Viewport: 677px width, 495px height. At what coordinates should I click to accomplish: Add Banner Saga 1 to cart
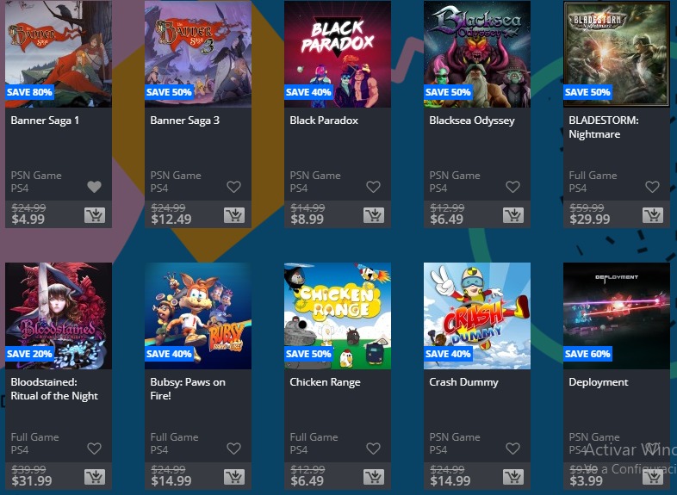coord(95,215)
